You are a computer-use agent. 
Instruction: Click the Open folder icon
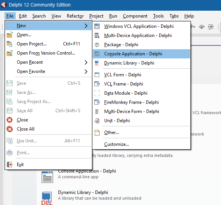point(10,35)
